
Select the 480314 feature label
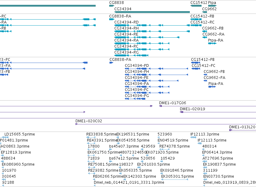tap(209, 146)
